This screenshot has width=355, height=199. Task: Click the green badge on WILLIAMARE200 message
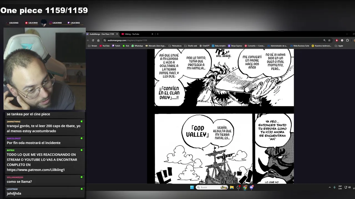pos(82,177)
